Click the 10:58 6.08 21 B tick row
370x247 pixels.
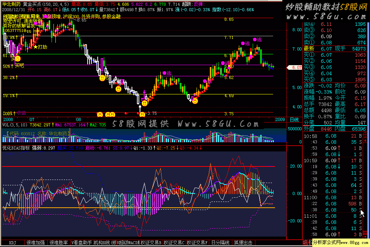(333, 136)
